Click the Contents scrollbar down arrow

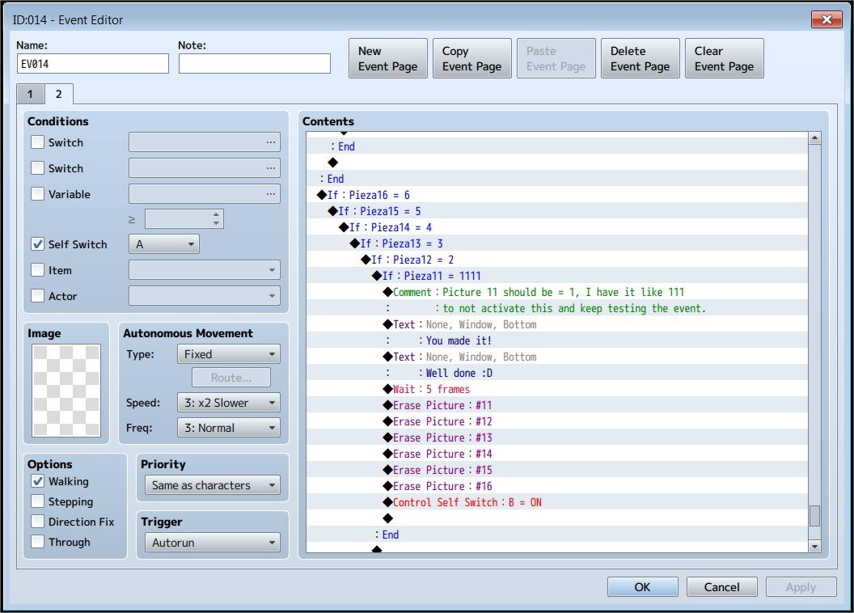point(815,546)
